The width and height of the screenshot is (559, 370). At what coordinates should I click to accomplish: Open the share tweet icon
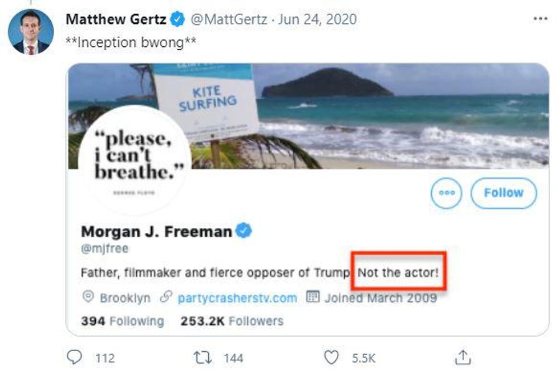tap(461, 357)
